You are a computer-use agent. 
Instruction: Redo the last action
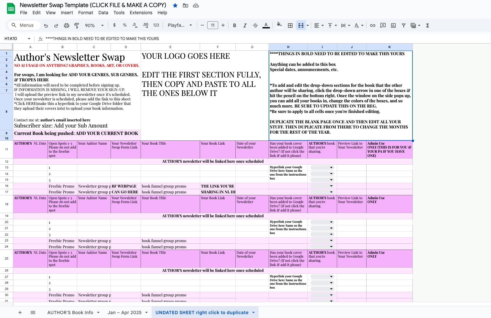pos(56,26)
